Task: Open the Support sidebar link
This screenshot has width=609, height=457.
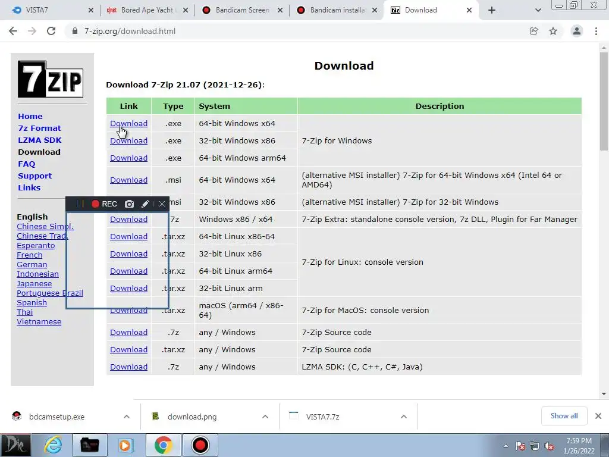Action: (x=34, y=176)
